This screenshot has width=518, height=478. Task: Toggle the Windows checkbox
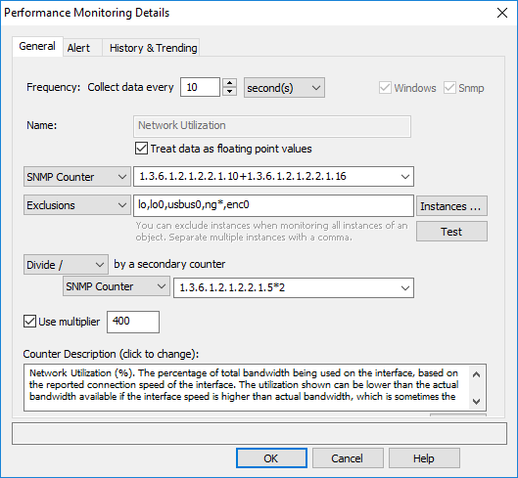[x=385, y=88]
